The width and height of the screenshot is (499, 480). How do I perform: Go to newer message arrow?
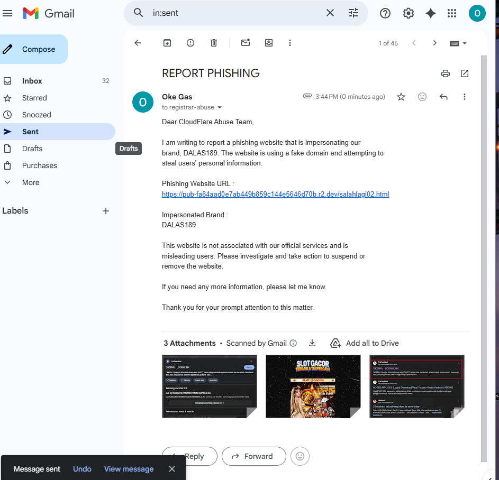click(x=414, y=43)
